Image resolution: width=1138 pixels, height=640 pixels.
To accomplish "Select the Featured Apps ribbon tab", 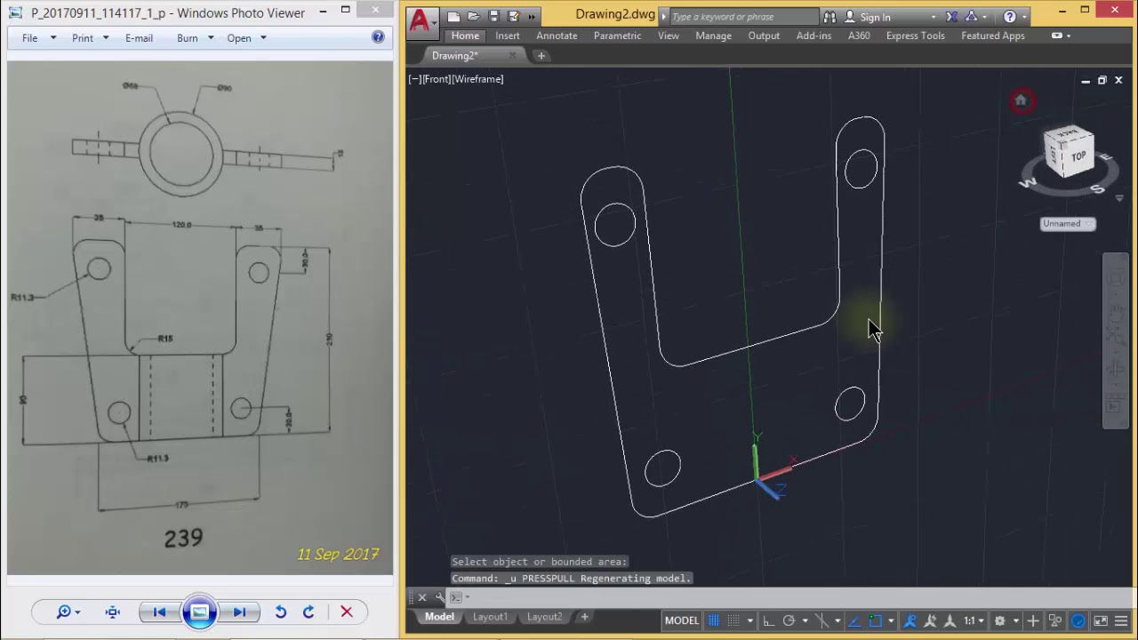I will tap(993, 36).
